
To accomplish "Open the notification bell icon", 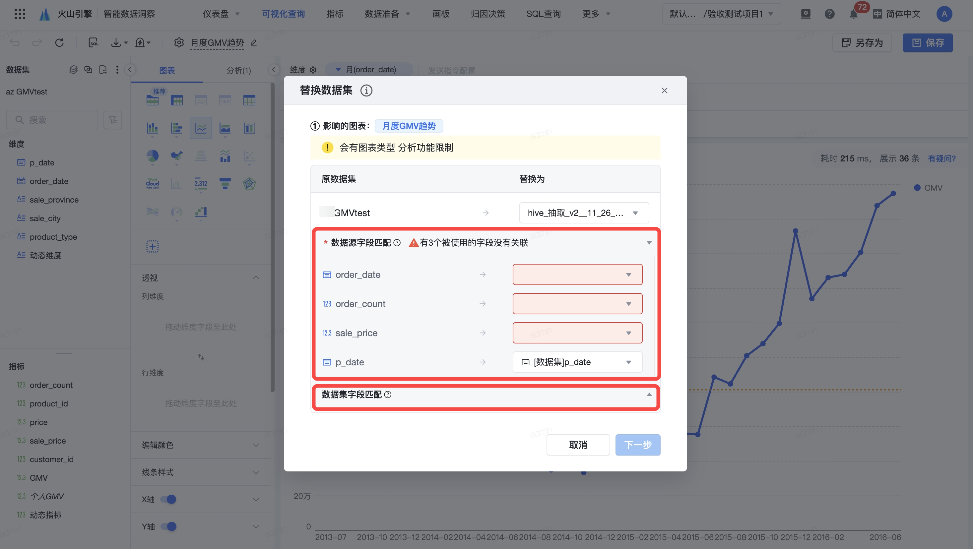I will 853,14.
